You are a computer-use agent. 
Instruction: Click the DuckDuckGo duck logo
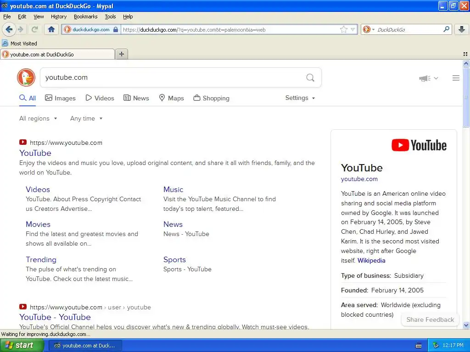pyautogui.click(x=26, y=77)
